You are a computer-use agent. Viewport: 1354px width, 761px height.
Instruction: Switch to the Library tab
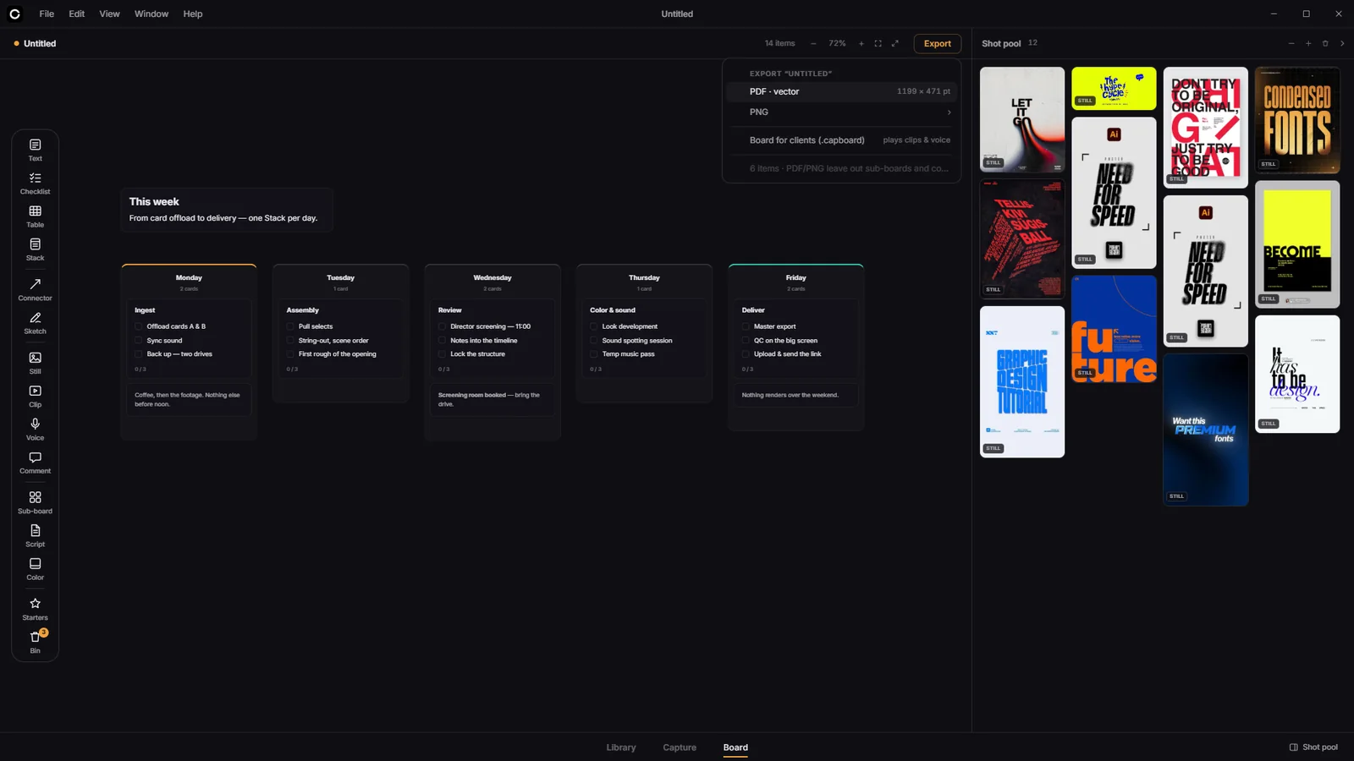pyautogui.click(x=621, y=747)
